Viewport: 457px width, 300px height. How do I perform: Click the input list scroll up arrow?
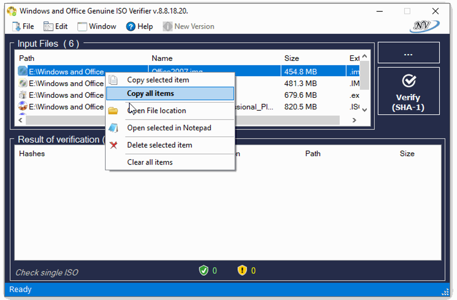(365, 57)
